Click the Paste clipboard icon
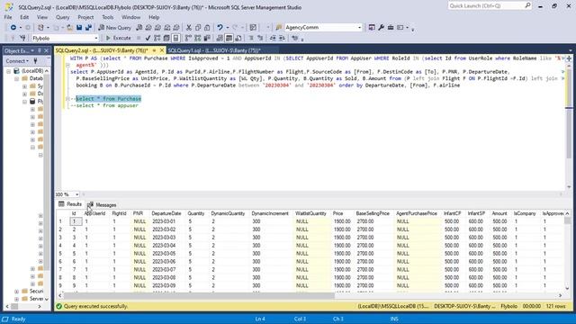 pos(207,28)
